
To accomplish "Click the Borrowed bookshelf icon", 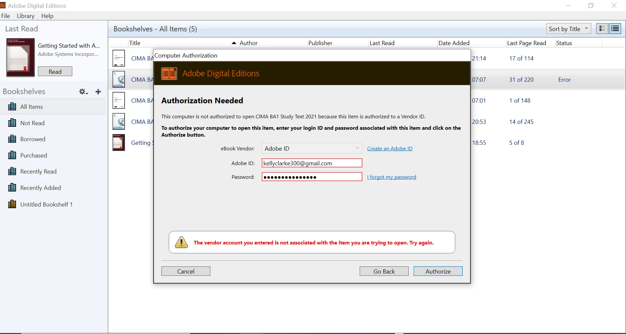I will [x=12, y=139].
